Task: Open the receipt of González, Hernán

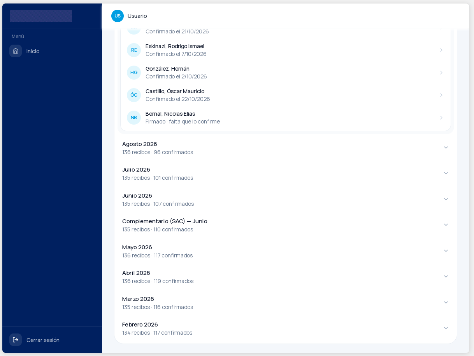Action: coord(286,73)
